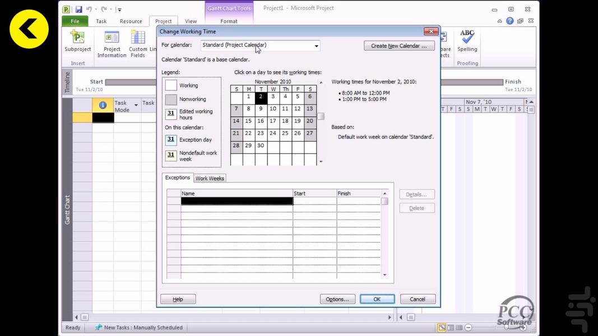
Task: Click the zoom out minus button in status bar
Action: coord(469,328)
